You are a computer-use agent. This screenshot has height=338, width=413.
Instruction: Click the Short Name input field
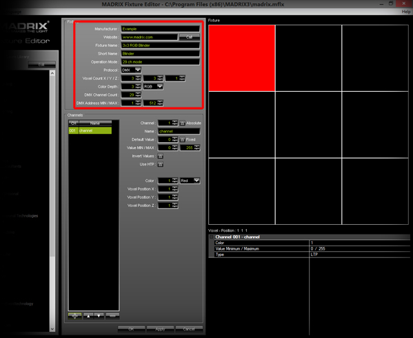coord(161,54)
